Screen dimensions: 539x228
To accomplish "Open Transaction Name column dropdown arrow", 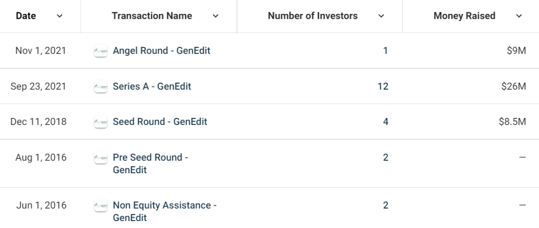I will pos(216,16).
